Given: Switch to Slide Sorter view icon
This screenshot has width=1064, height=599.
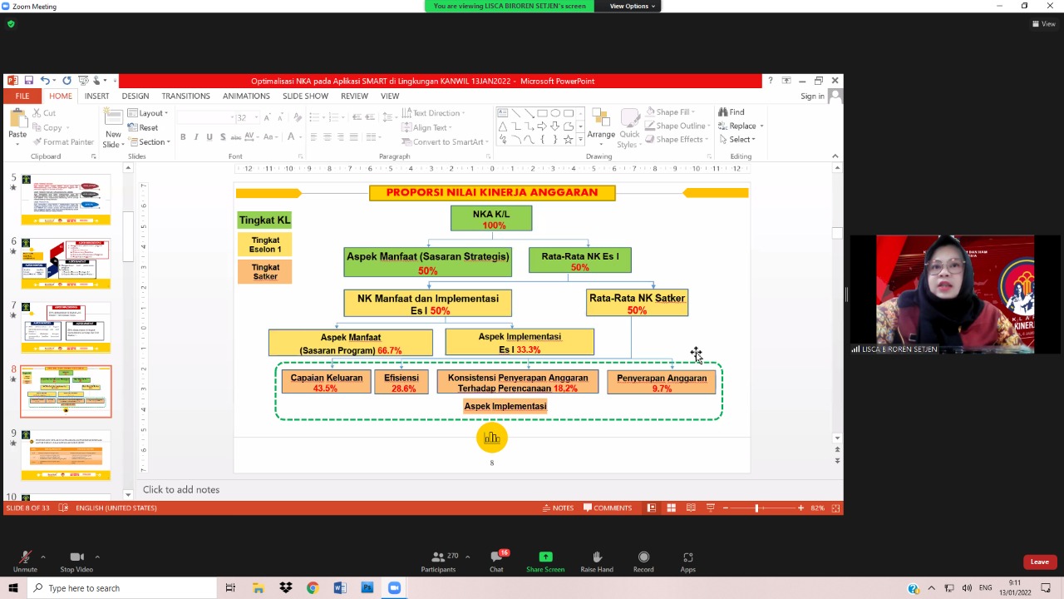Looking at the screenshot, I should tap(671, 507).
